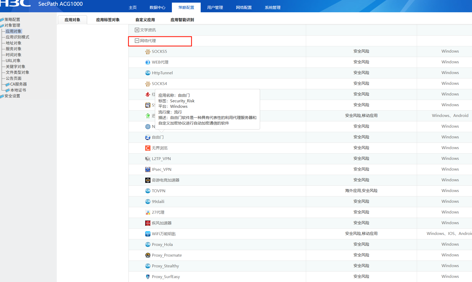
Task: Click the 99daili application icon
Action: [x=148, y=202]
